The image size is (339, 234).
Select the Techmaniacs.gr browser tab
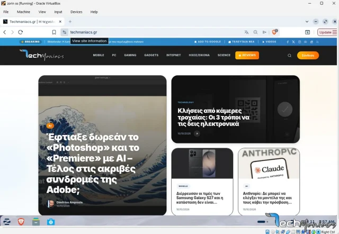tap(32, 22)
